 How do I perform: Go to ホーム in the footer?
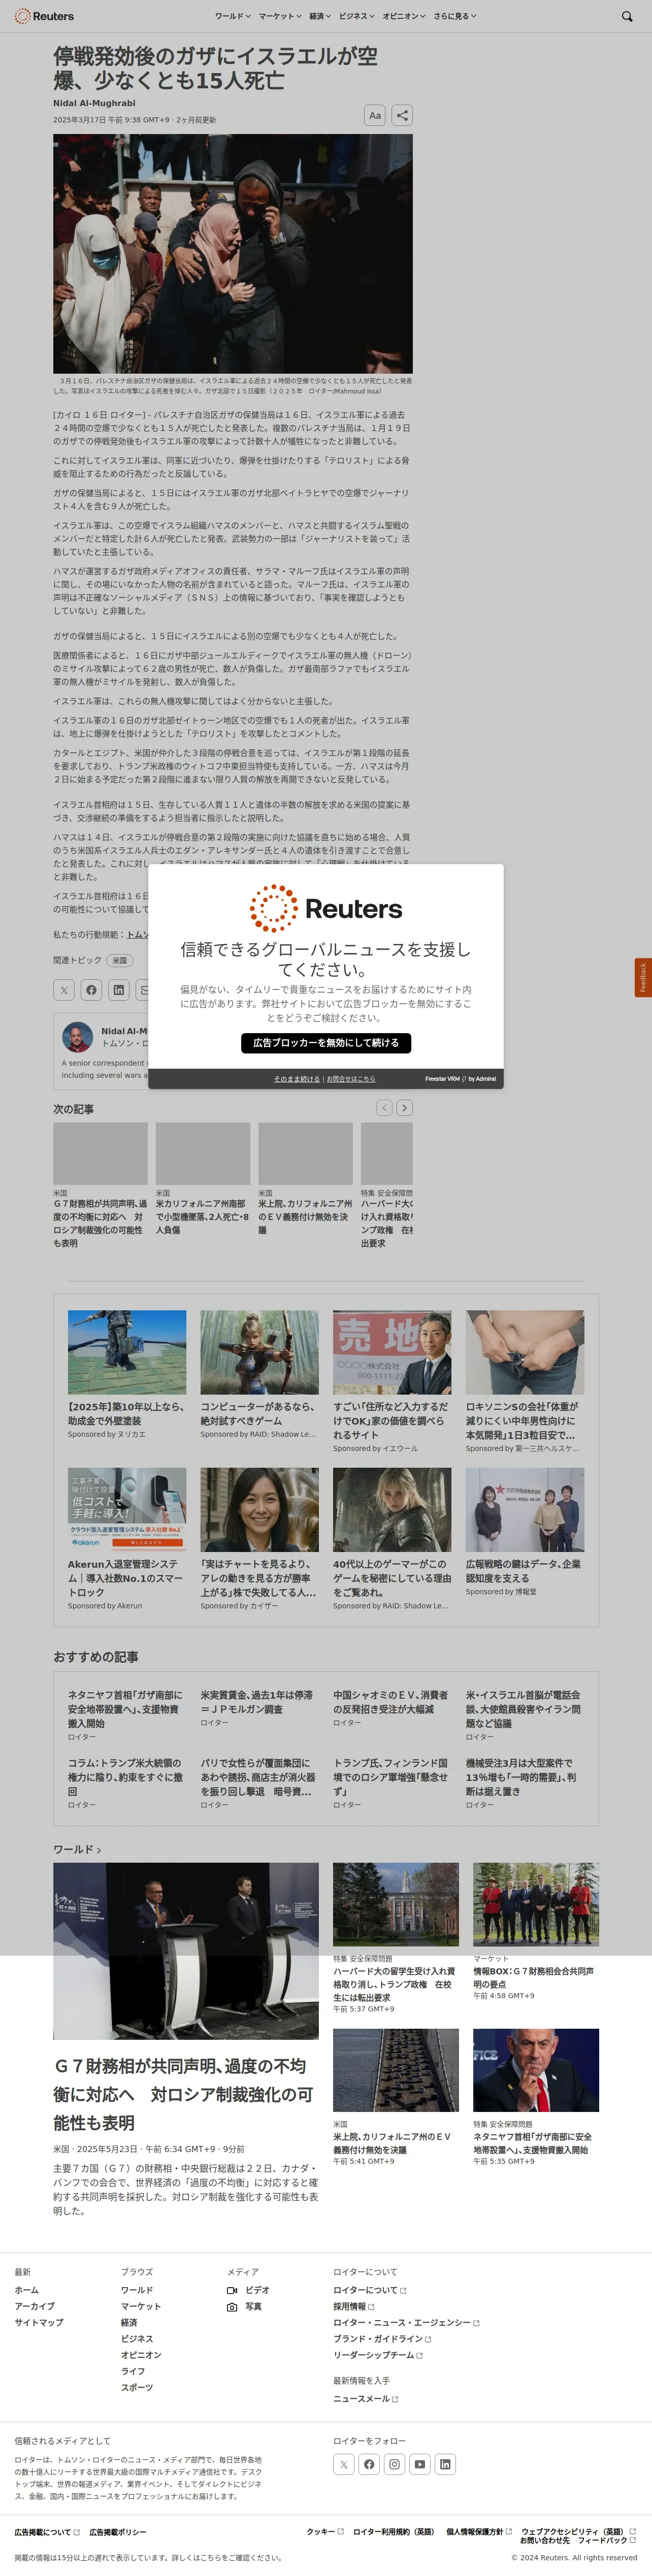(x=27, y=2290)
